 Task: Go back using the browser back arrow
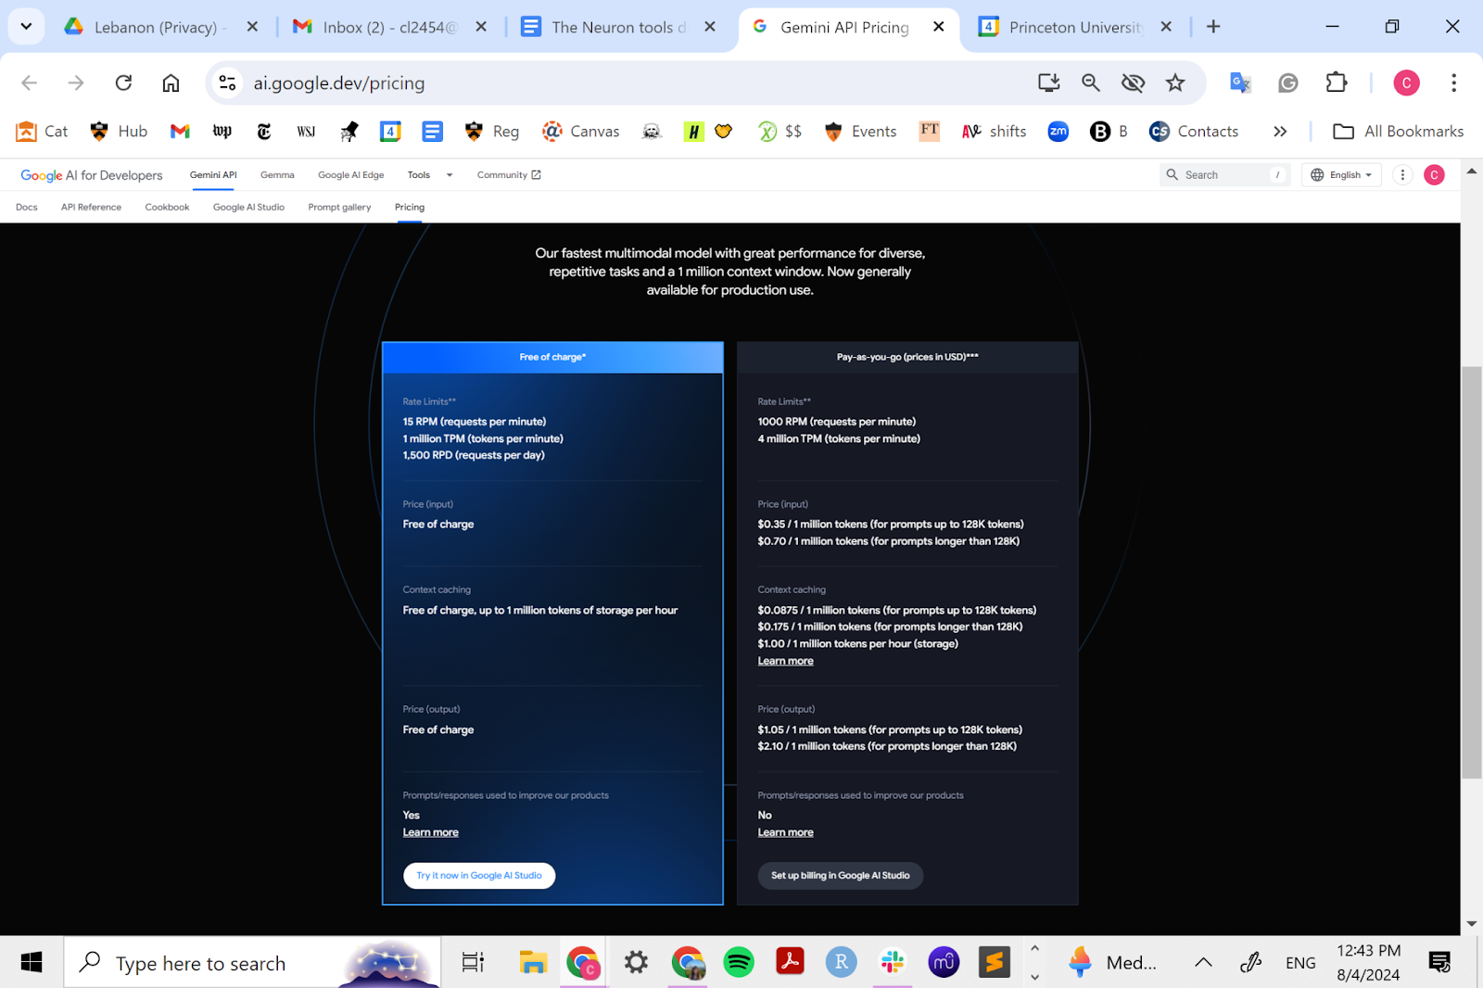[x=30, y=83]
